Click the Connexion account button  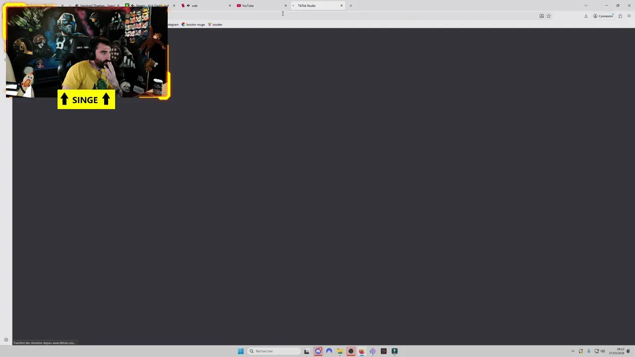[x=603, y=16]
